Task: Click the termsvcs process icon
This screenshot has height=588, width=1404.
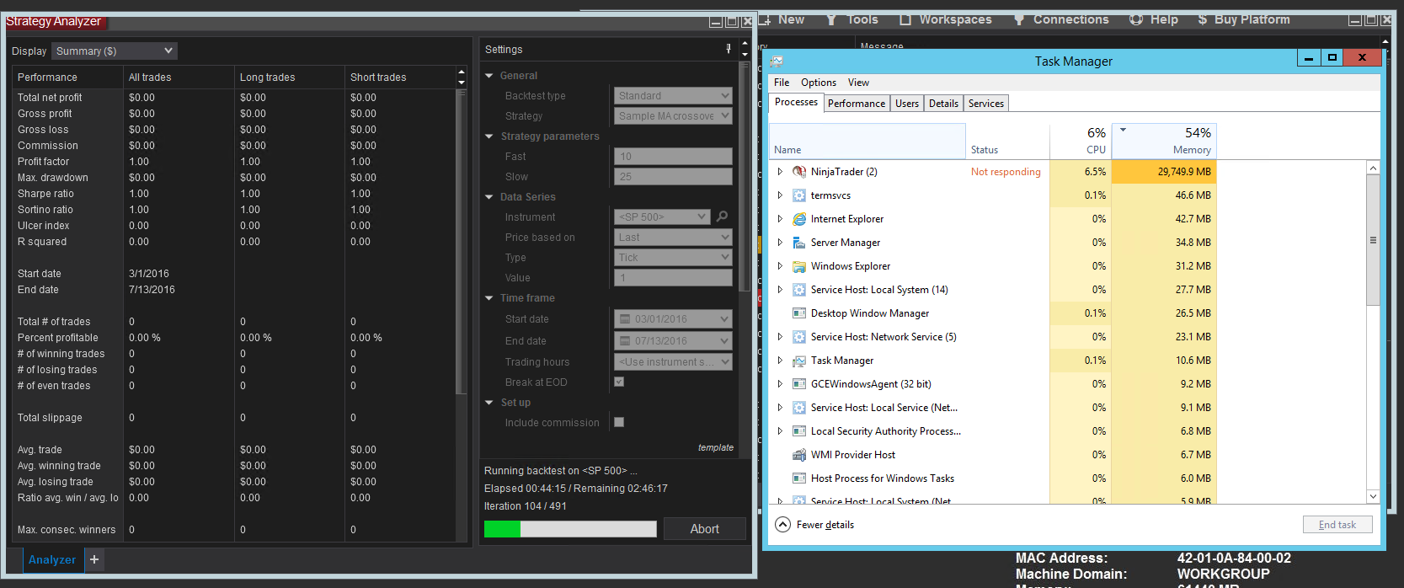Action: pyautogui.click(x=799, y=195)
